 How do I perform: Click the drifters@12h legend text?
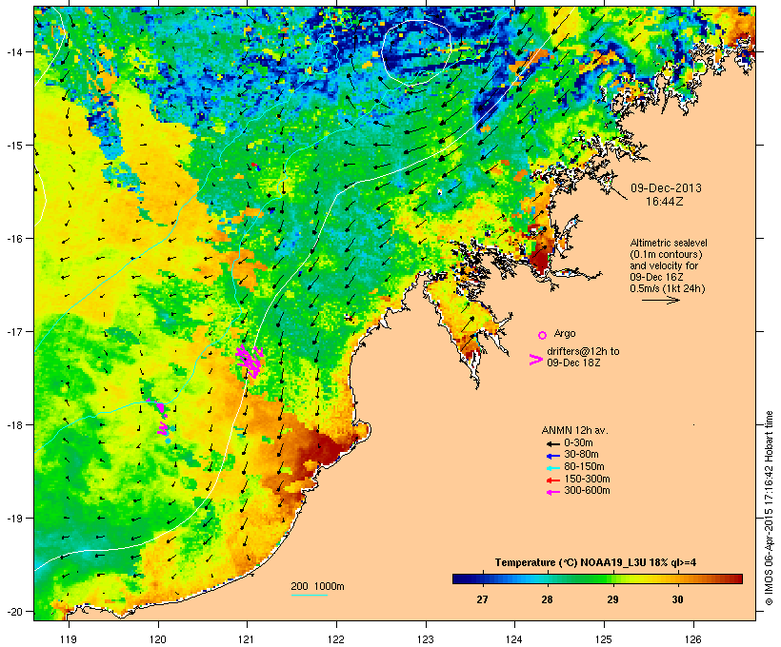pyautogui.click(x=583, y=357)
